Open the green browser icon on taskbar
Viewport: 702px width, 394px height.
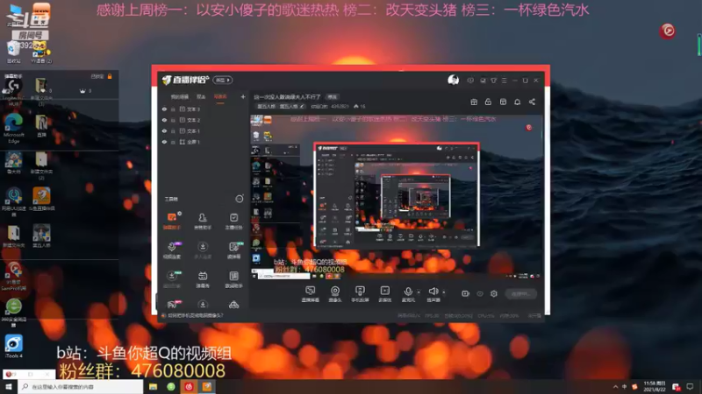tap(171, 387)
